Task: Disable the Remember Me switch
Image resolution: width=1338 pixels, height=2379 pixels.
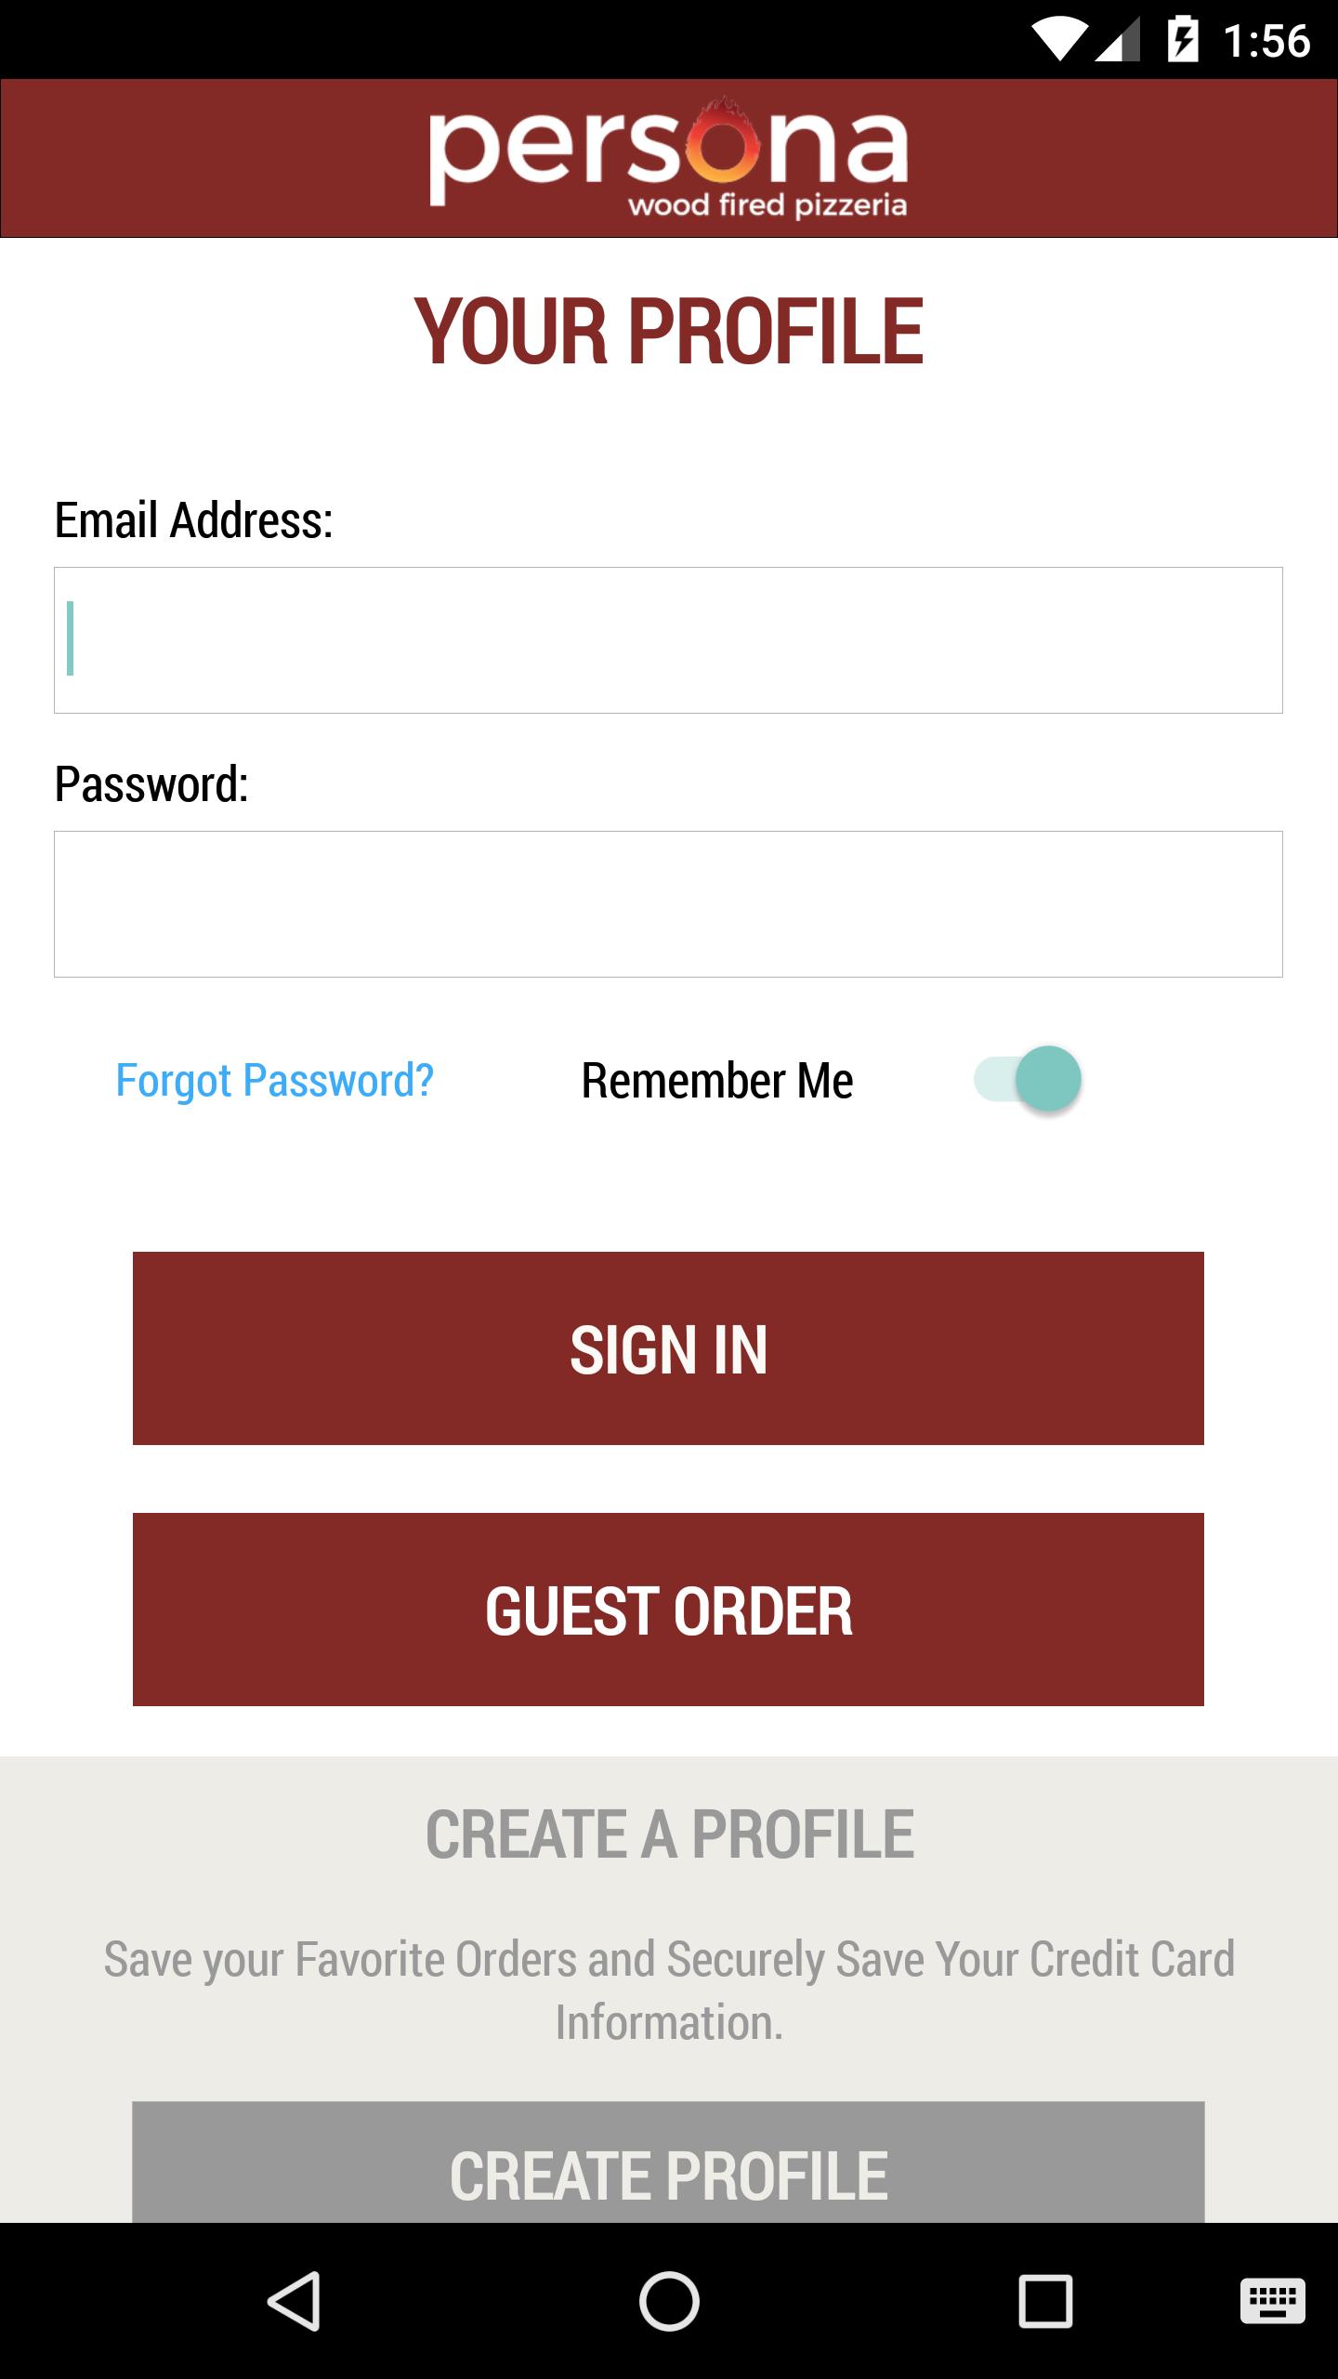Action: [x=1028, y=1079]
